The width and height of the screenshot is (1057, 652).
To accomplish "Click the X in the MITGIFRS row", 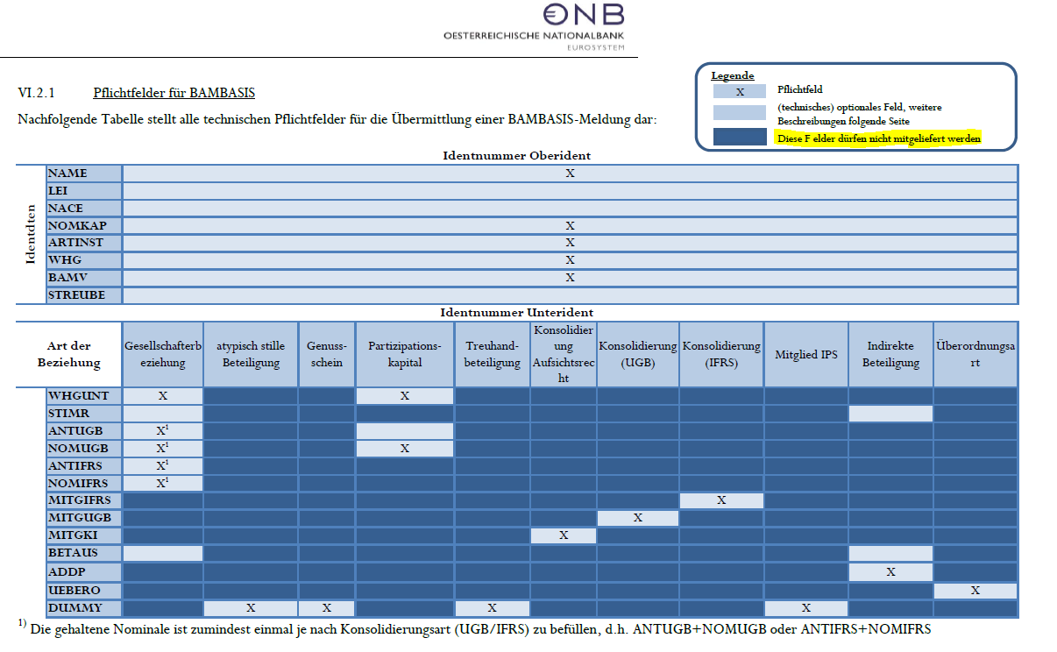I will (721, 500).
